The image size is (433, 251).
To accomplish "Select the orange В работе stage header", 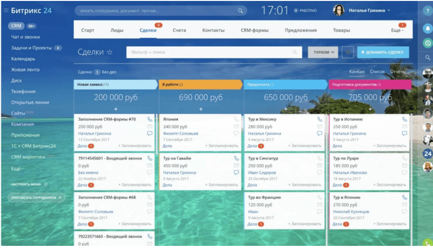I will (200, 84).
